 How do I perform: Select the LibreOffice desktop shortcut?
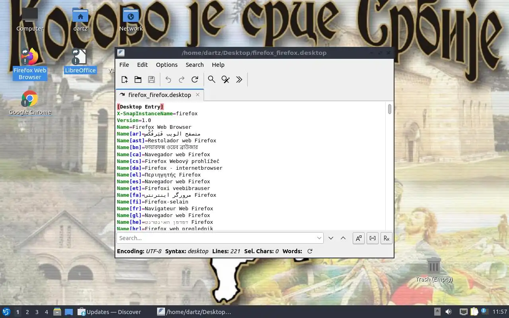(x=80, y=61)
